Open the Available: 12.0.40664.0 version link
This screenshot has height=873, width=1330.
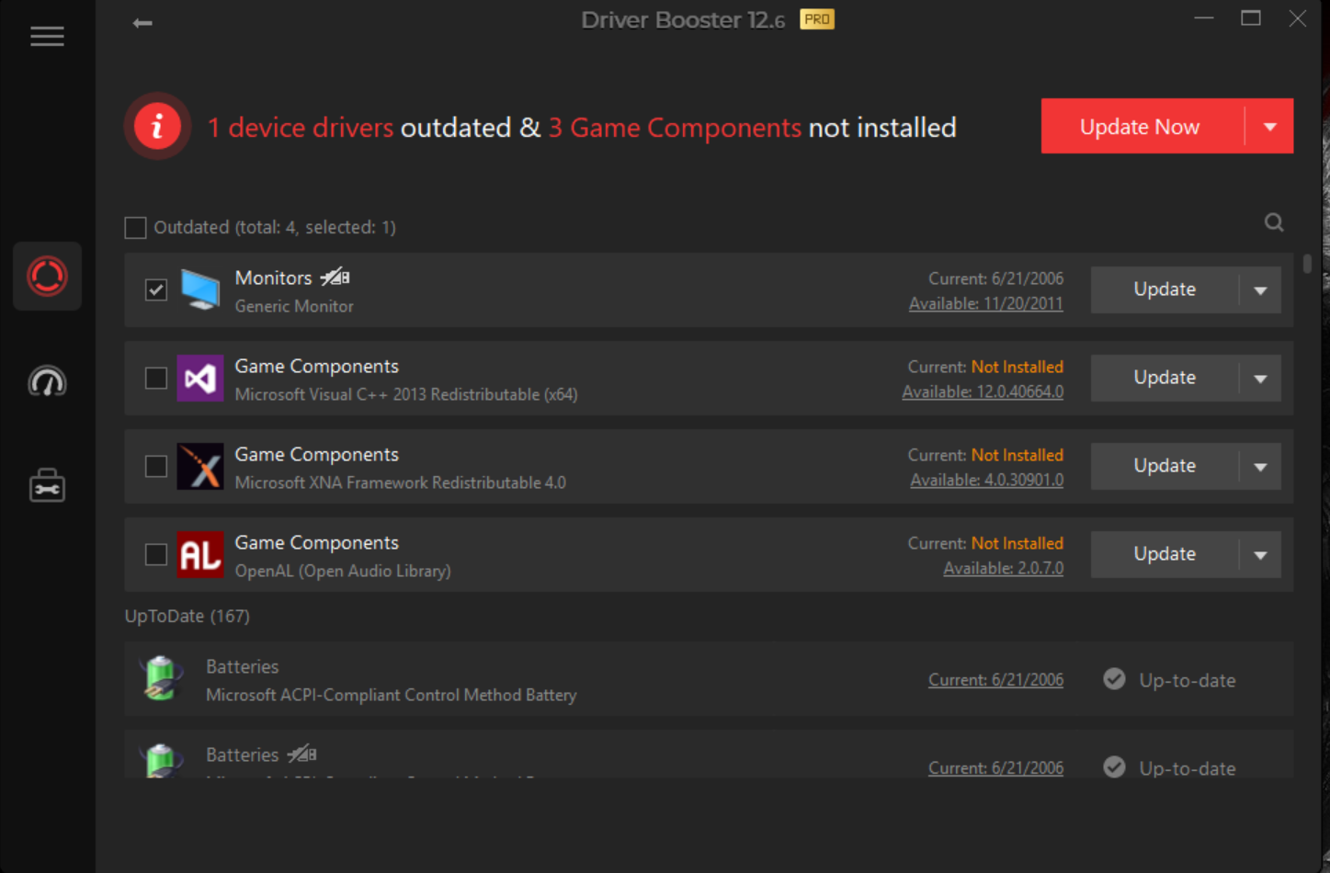coord(983,391)
